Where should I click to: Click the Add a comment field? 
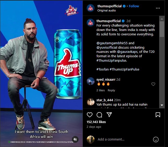(x=122, y=139)
